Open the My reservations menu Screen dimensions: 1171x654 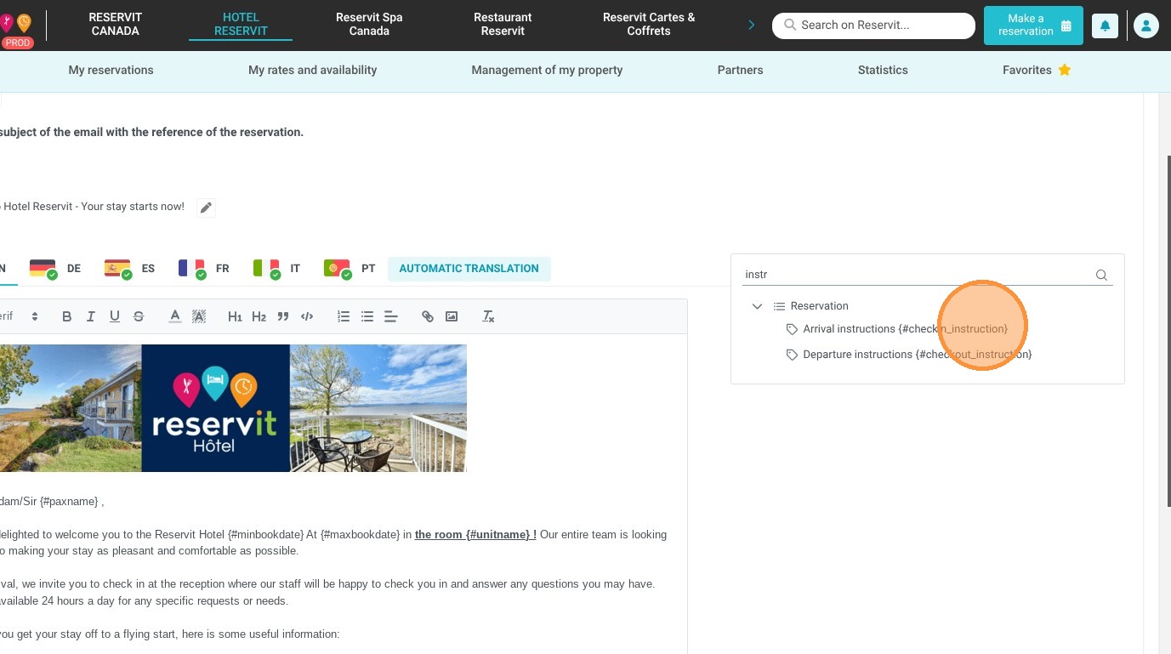point(111,71)
